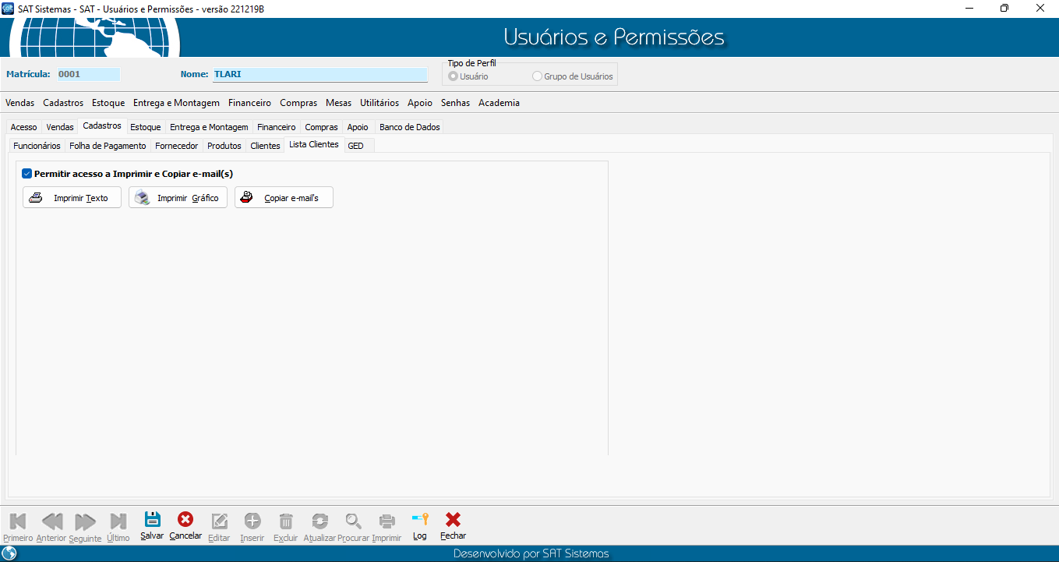This screenshot has width=1059, height=562.
Task: Click the Procurar magnifier icon
Action: 354,521
